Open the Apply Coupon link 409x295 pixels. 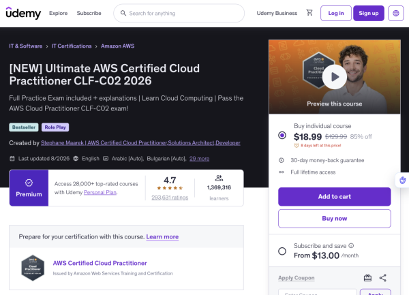pyautogui.click(x=297, y=278)
